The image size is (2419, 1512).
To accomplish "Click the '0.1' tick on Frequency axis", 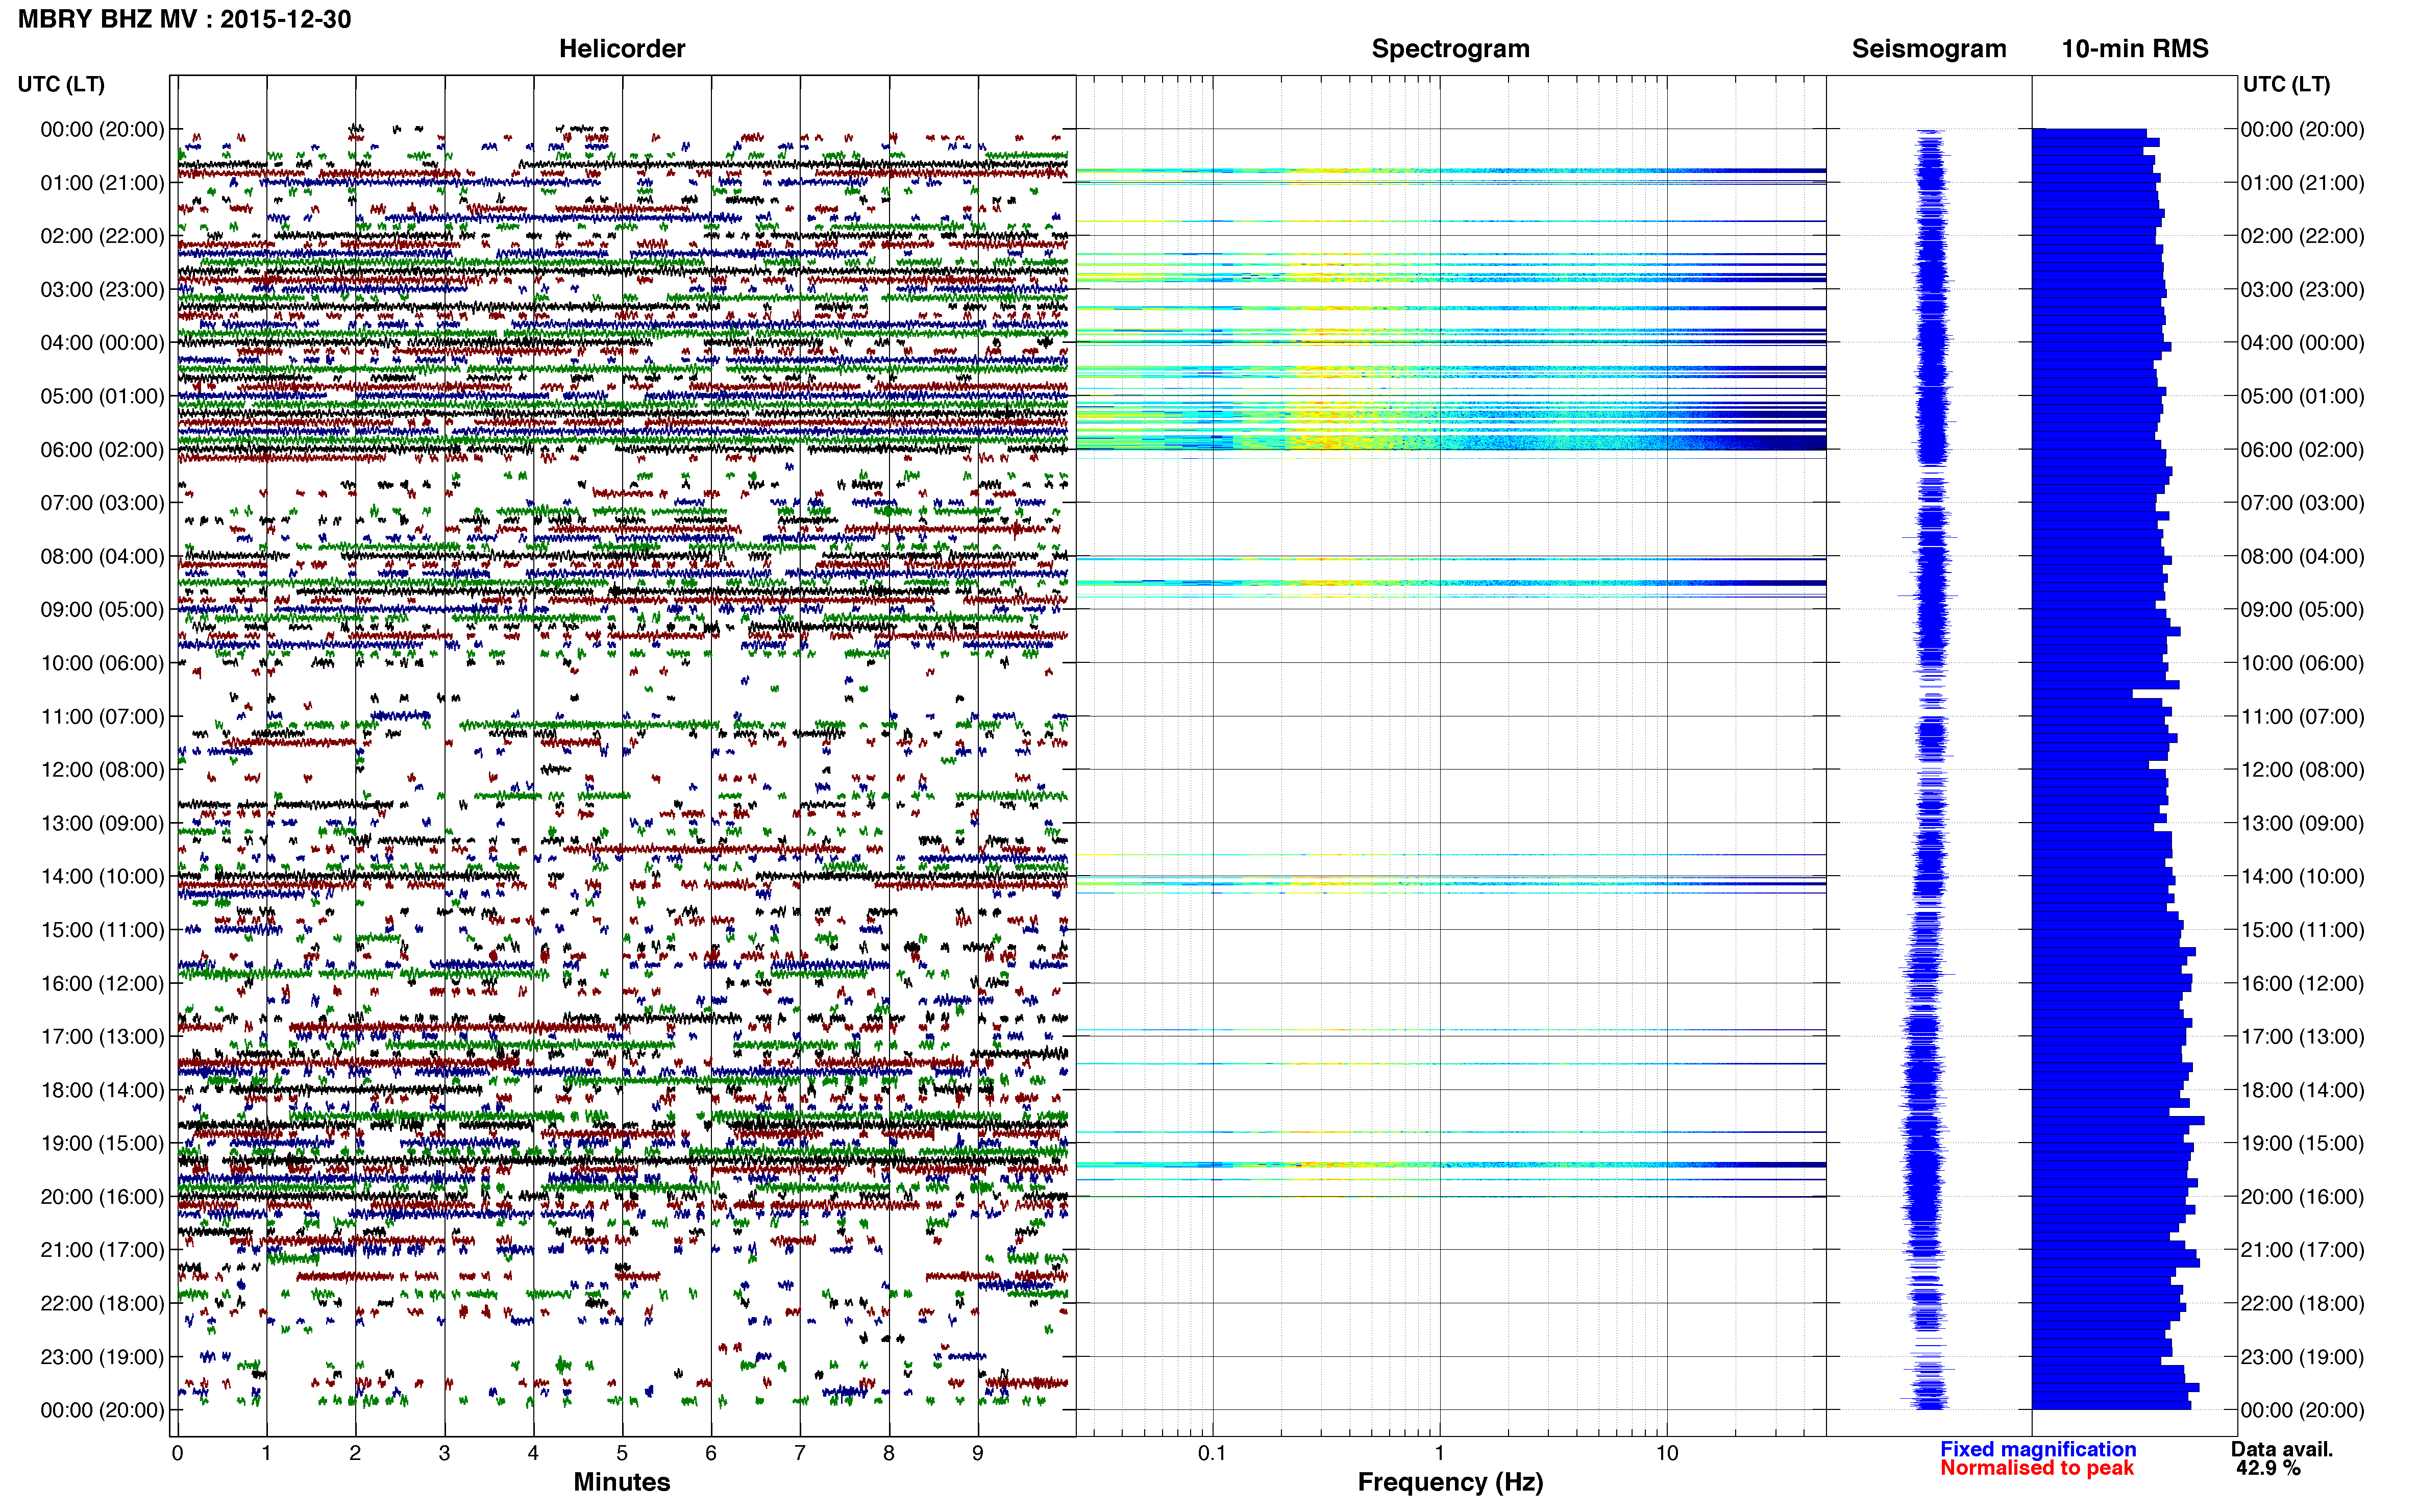I will tap(1212, 1453).
